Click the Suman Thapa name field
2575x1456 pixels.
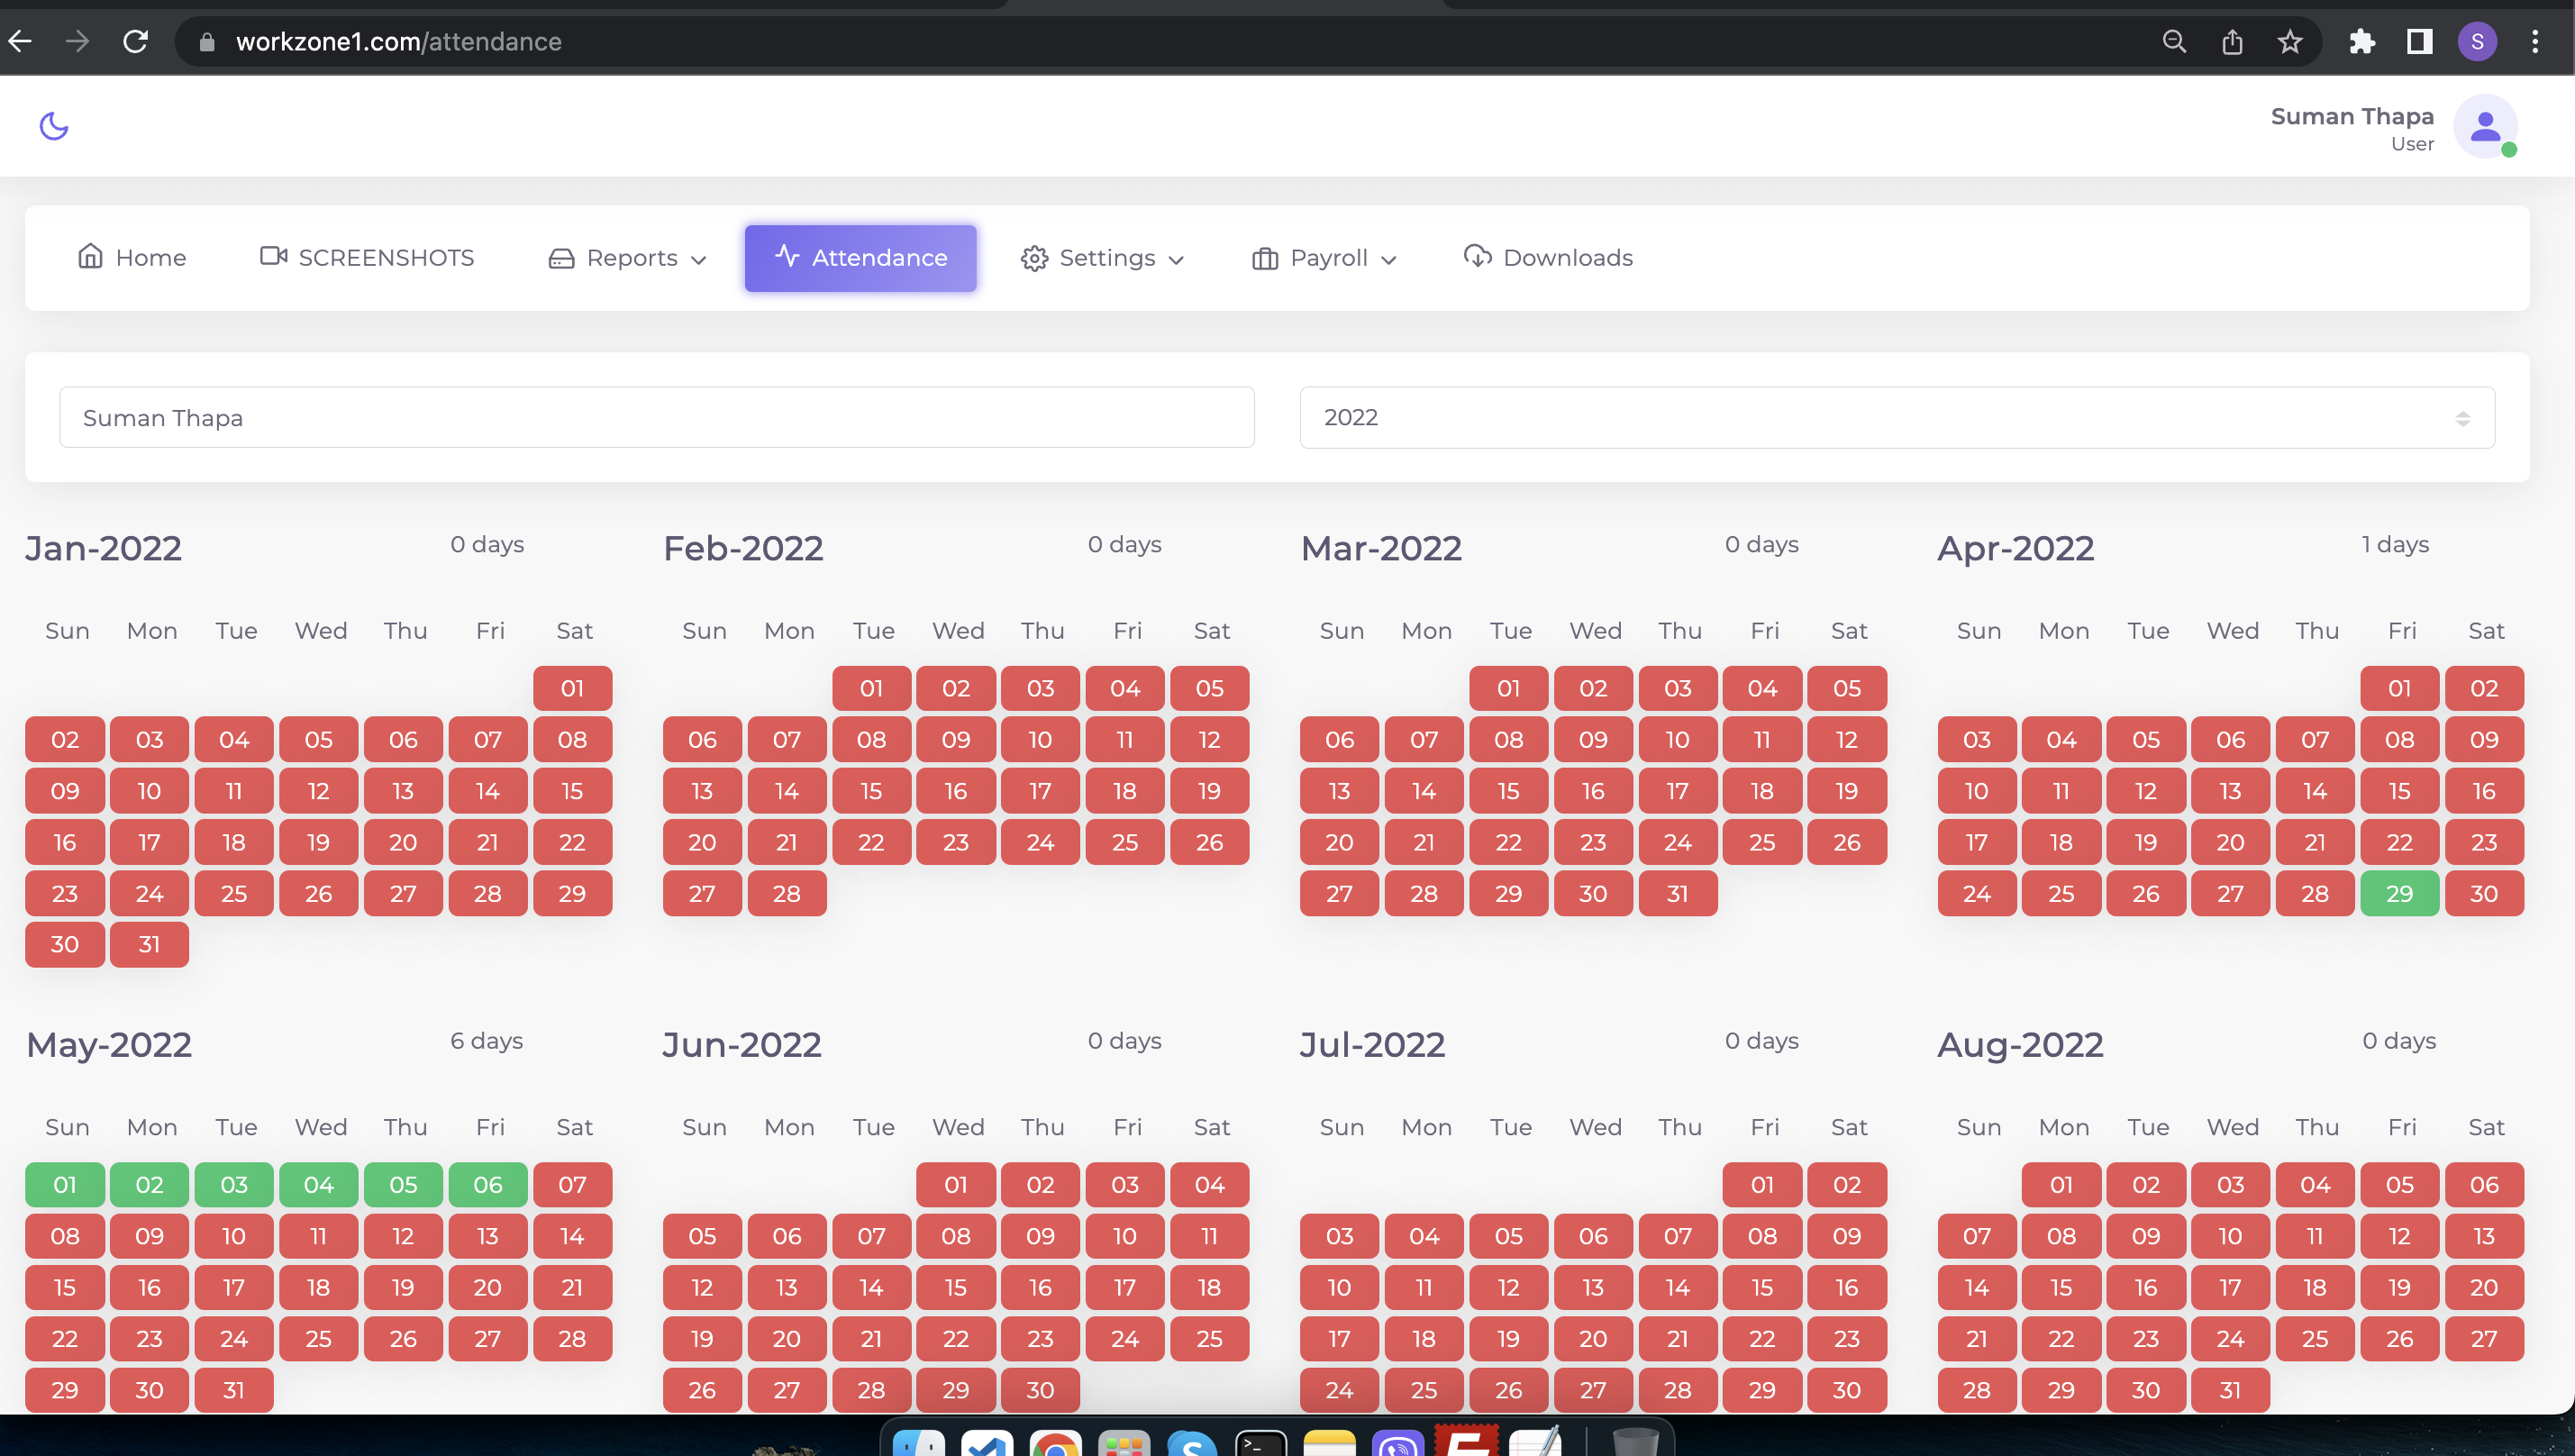click(x=656, y=418)
